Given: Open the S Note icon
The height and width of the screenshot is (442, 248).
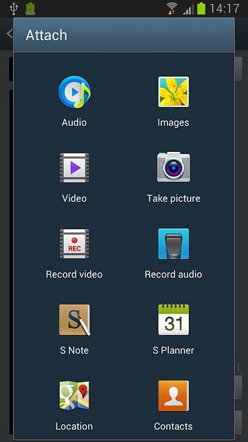Looking at the screenshot, I should 75,320.
